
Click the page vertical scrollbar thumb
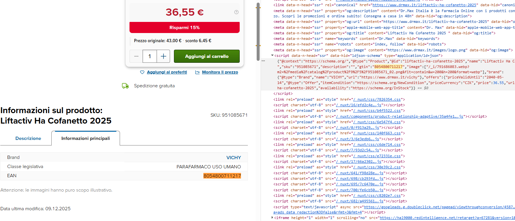[x=258, y=32]
